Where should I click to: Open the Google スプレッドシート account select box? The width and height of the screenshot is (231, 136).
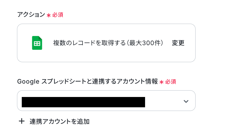(x=106, y=101)
